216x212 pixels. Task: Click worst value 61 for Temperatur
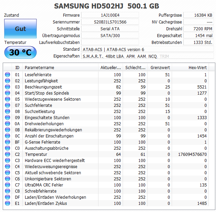pyautogui.click(x=143, y=154)
